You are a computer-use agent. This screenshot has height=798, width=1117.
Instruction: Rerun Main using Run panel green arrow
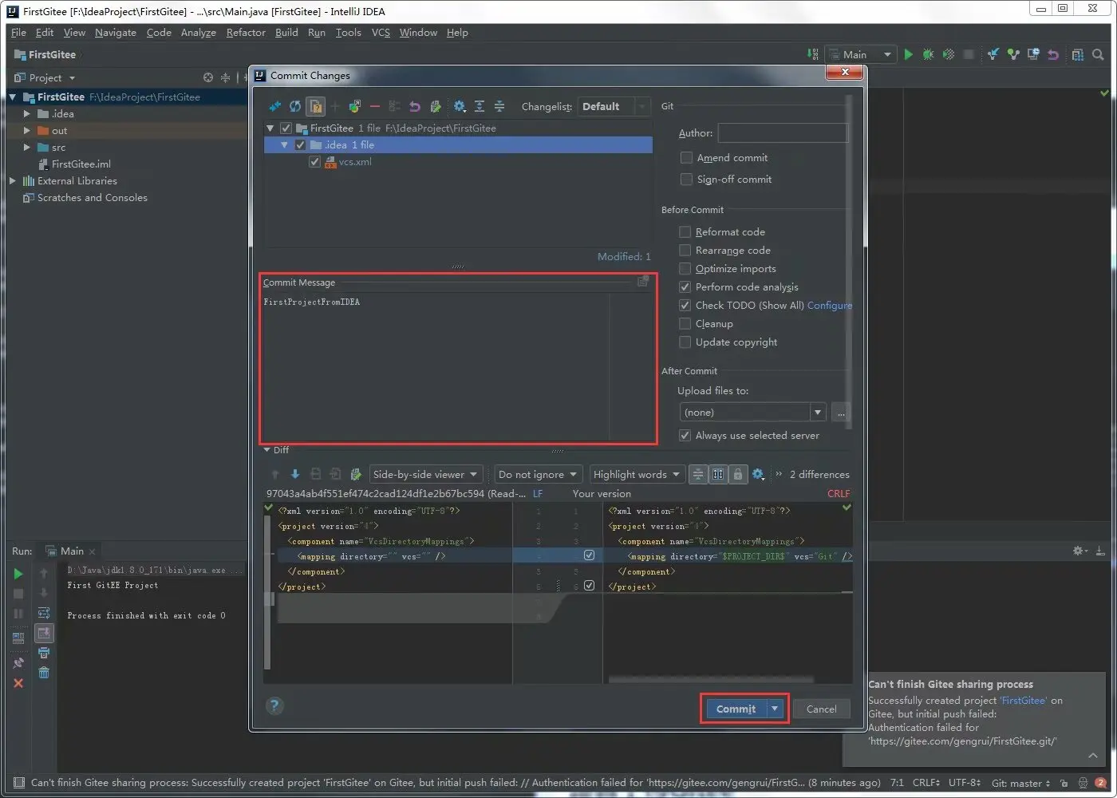[x=18, y=574]
